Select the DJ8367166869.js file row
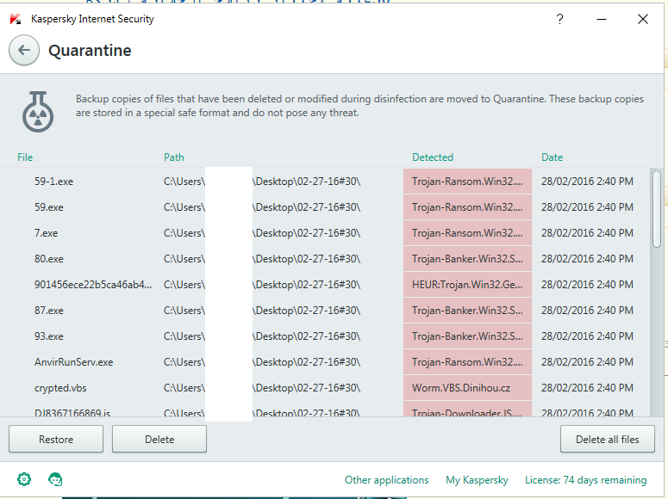Image resolution: width=668 pixels, height=499 pixels. click(x=325, y=409)
